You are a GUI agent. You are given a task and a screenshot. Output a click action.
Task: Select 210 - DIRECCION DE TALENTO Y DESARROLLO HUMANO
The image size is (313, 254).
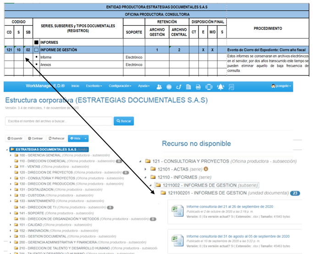click(86, 248)
